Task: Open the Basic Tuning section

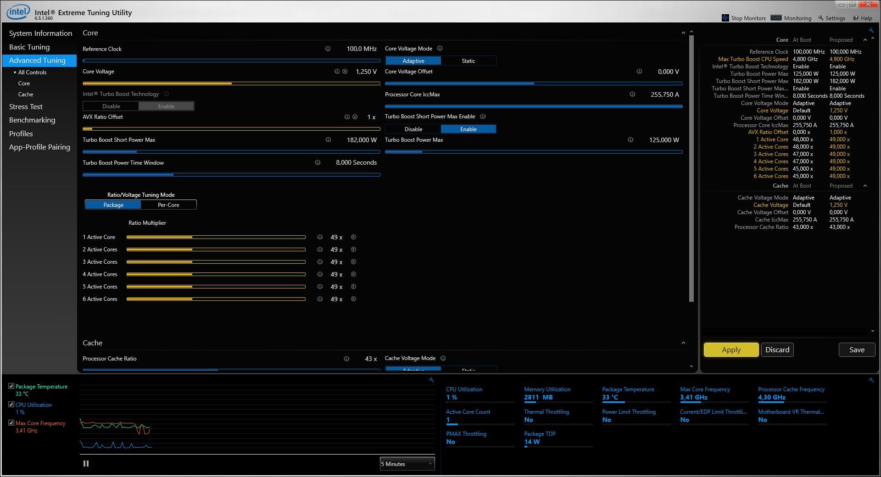Action: tap(29, 47)
